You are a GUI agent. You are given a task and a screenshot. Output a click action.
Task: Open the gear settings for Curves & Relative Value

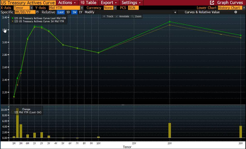236,12
